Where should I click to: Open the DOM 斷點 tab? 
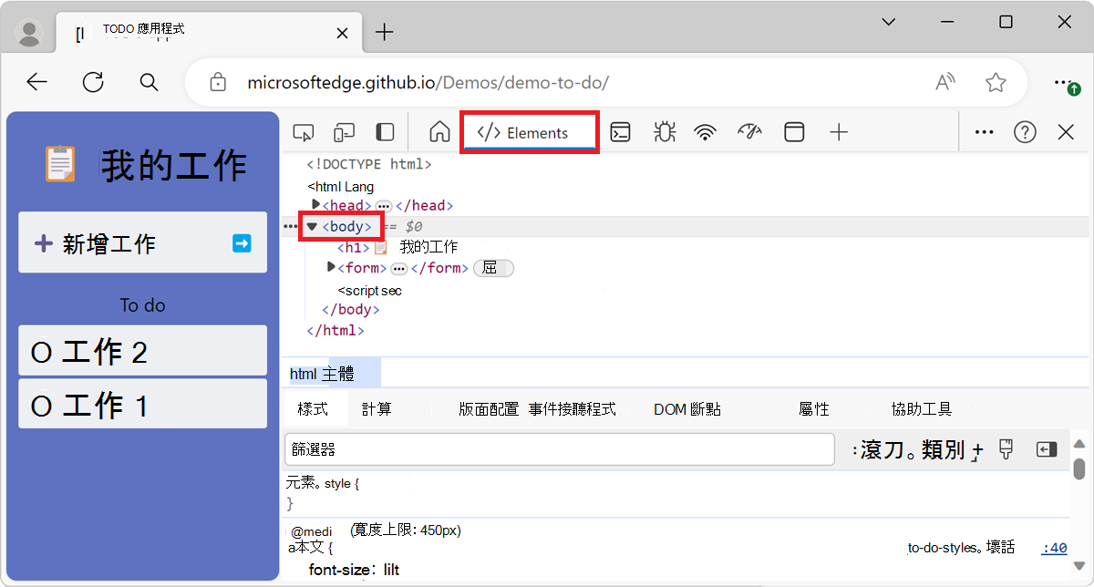[686, 408]
